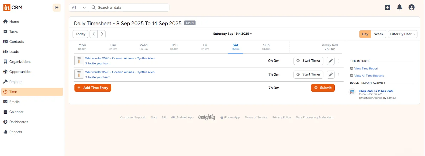
Task: Open second '3. Invite your team' task link
Action: point(98,77)
